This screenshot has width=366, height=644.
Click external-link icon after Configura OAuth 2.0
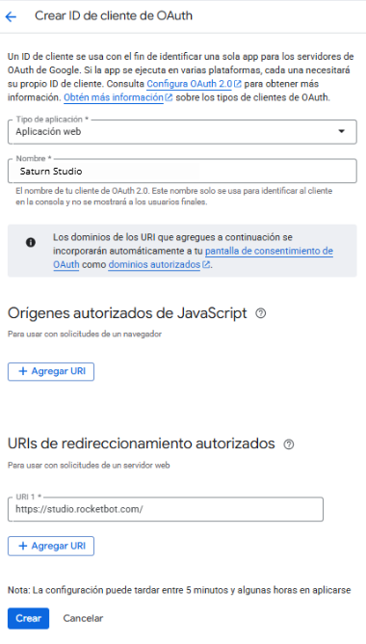click(237, 84)
